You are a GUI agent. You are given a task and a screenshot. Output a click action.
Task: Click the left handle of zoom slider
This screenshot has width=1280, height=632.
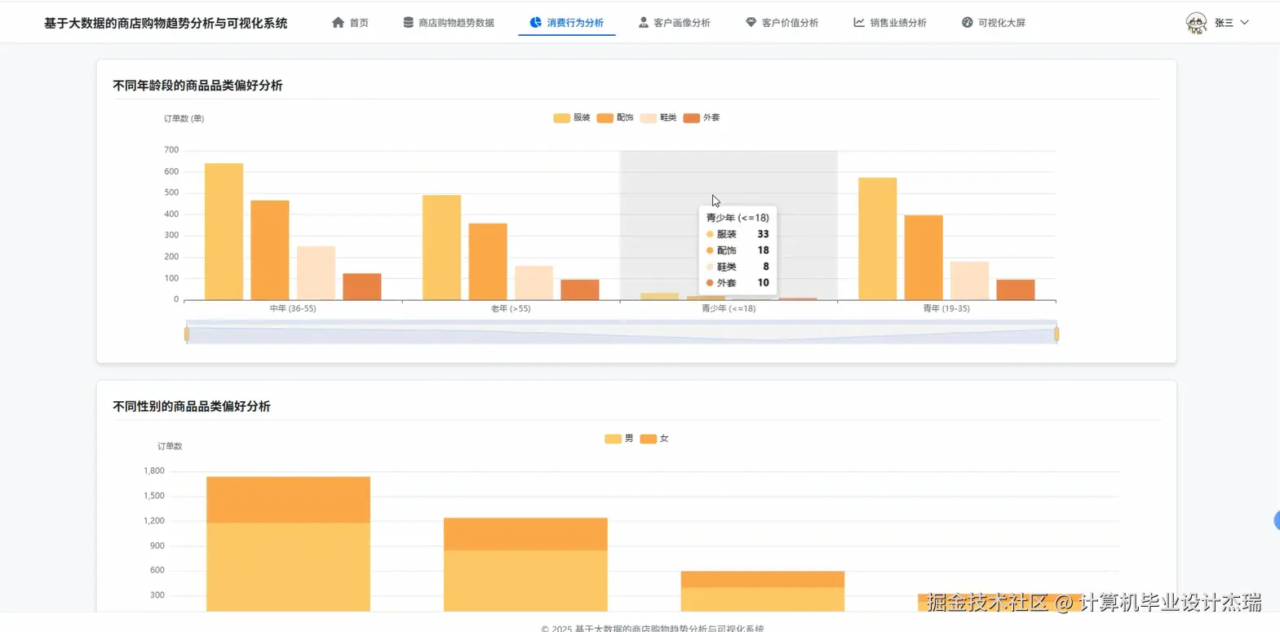[187, 334]
